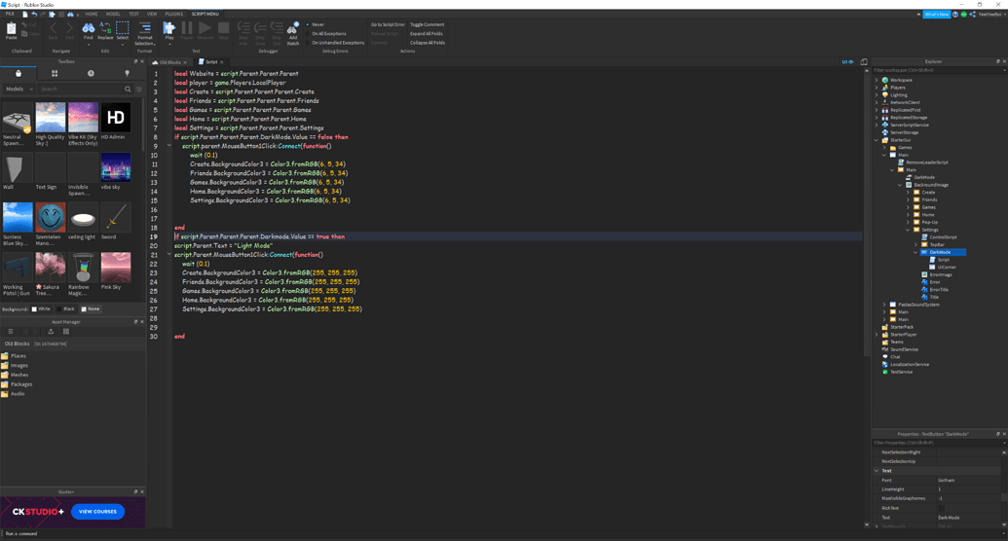Click Asset Manager bulk import icon
The height and width of the screenshot is (541, 1008).
tap(51, 332)
